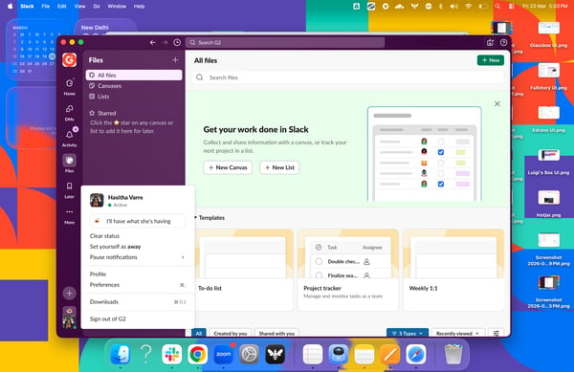Choose Set yourself as away

(x=137, y=247)
